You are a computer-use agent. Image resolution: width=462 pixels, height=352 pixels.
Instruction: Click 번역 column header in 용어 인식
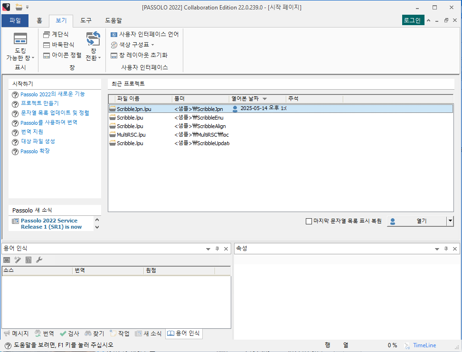[108, 270]
